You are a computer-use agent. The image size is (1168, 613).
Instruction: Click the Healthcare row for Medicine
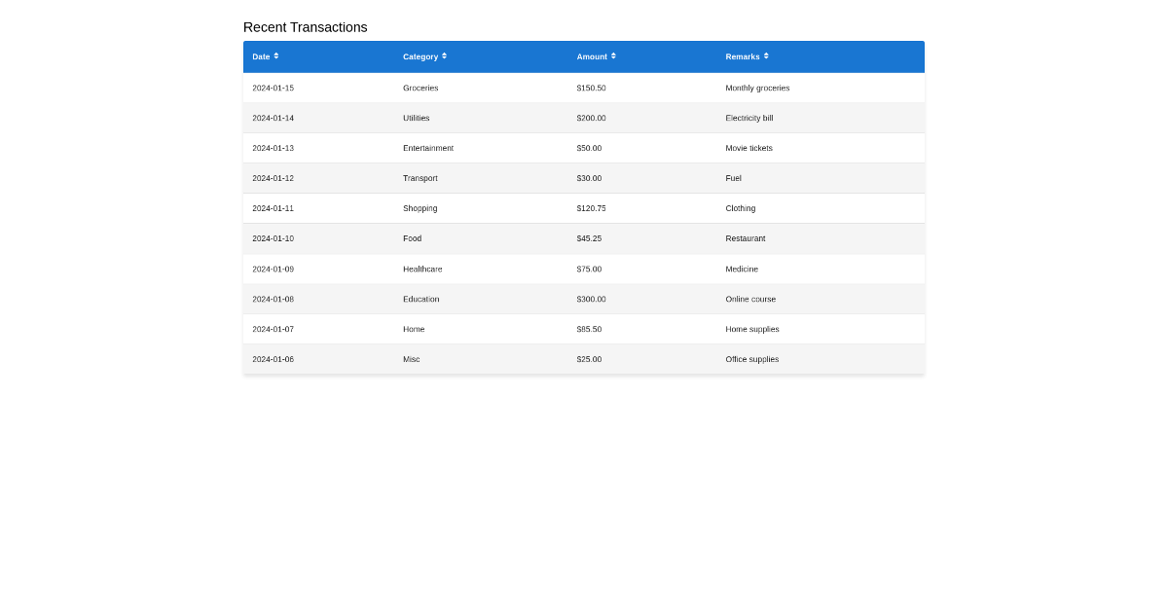(584, 269)
